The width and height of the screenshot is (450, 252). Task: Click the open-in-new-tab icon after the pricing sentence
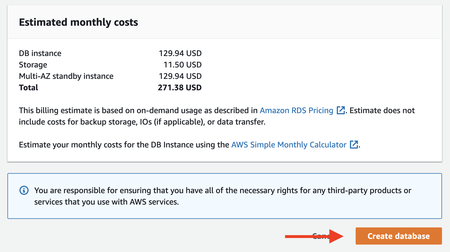pos(341,110)
